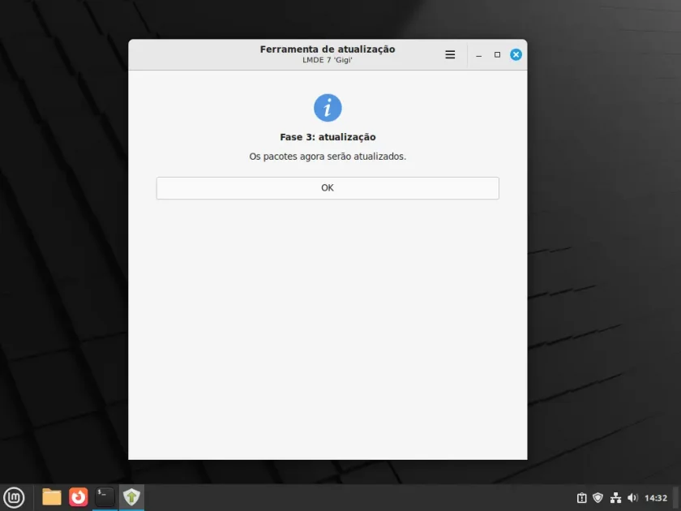Close the Ferramenta de atualização window
This screenshot has height=511, width=681.
point(516,55)
